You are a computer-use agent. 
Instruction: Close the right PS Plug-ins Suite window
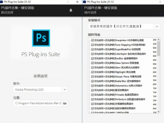coord(160,2)
